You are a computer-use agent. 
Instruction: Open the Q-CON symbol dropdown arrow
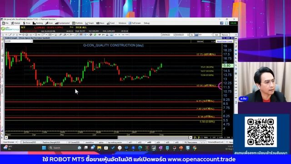tap(31, 41)
